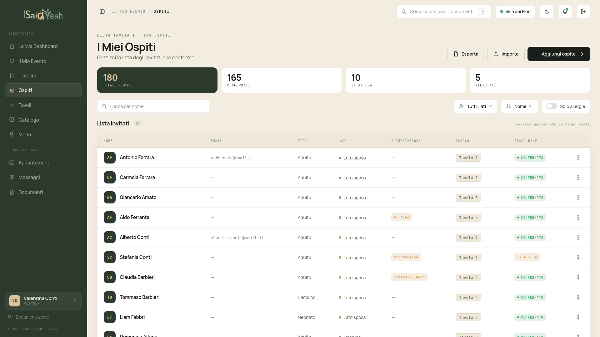
Task: Click the Aggiungi ospite button
Action: [558, 54]
